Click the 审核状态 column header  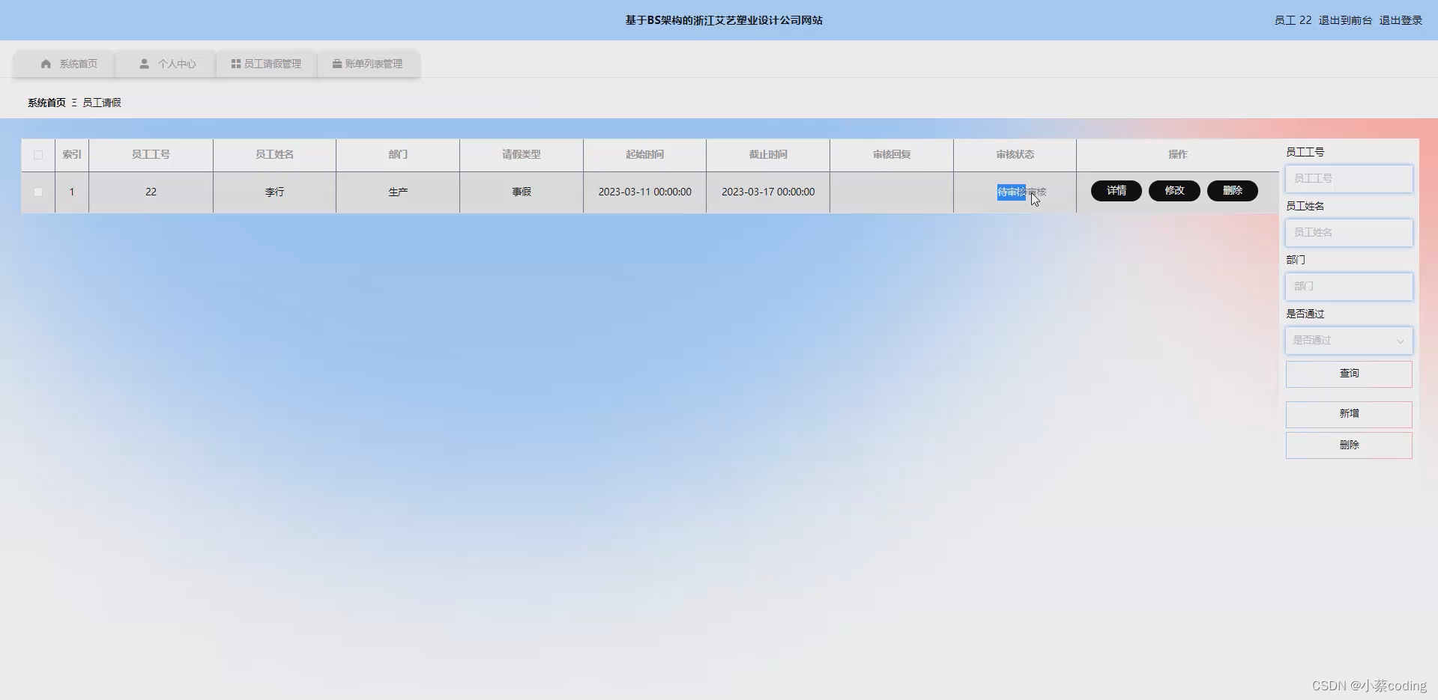[1015, 154]
